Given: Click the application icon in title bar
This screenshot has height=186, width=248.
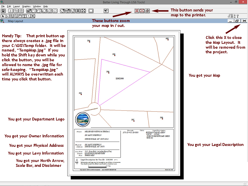Looking at the screenshot, I should pos(2,2).
